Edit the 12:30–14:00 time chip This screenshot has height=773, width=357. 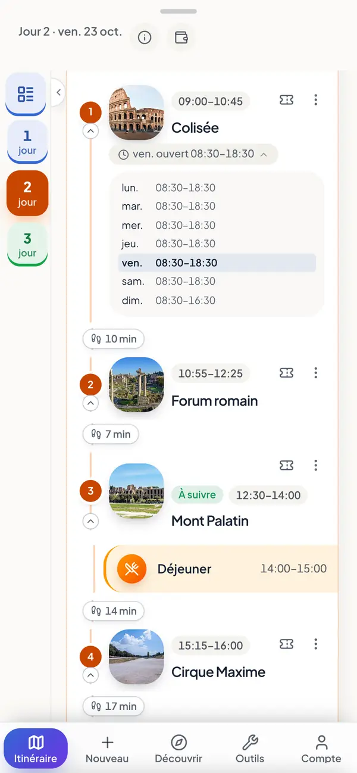pos(268,495)
